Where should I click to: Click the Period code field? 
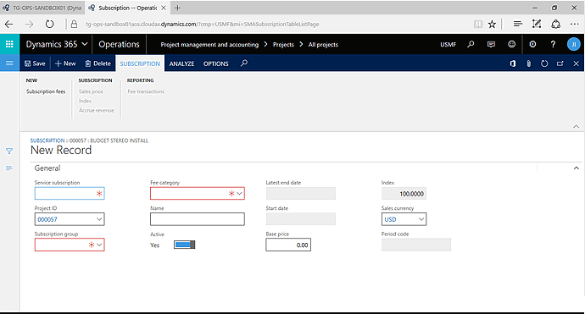pyautogui.click(x=416, y=245)
